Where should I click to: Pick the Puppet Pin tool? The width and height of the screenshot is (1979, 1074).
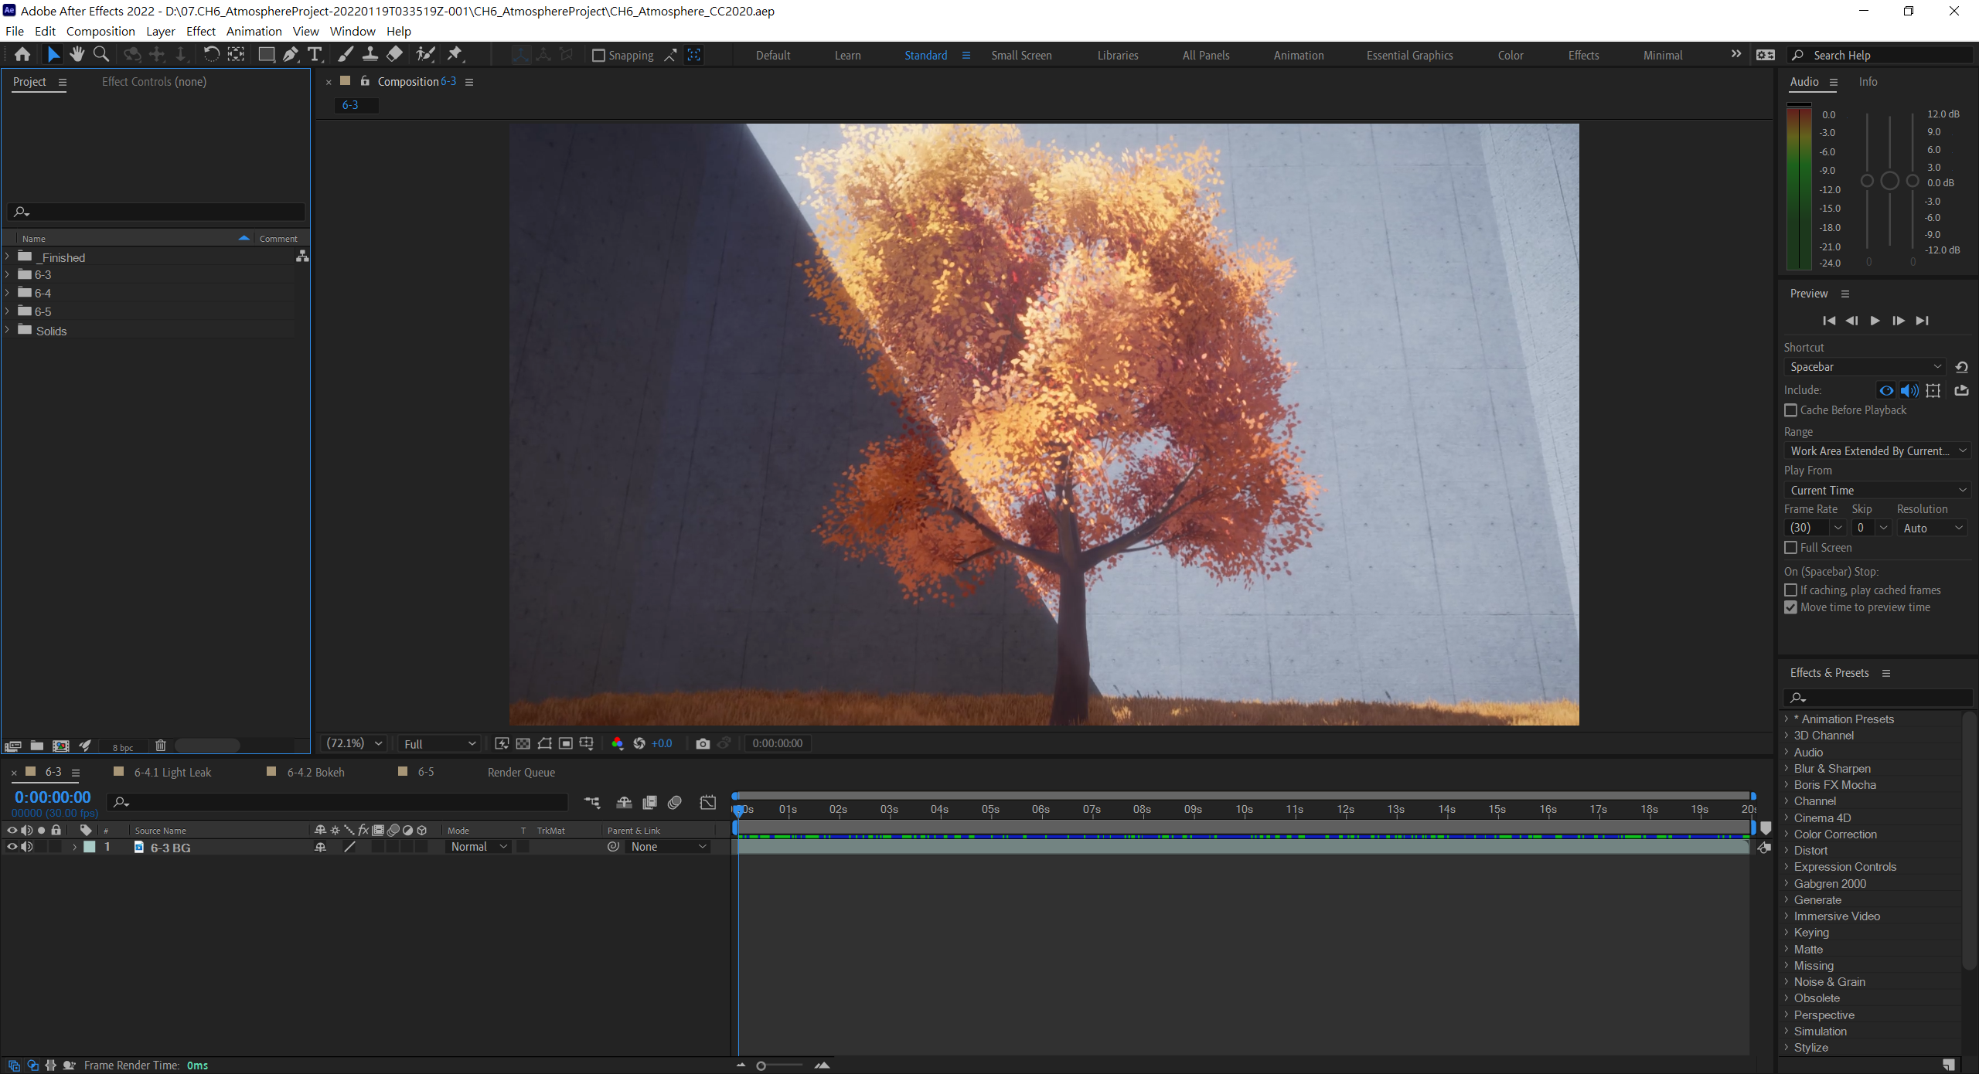point(455,54)
